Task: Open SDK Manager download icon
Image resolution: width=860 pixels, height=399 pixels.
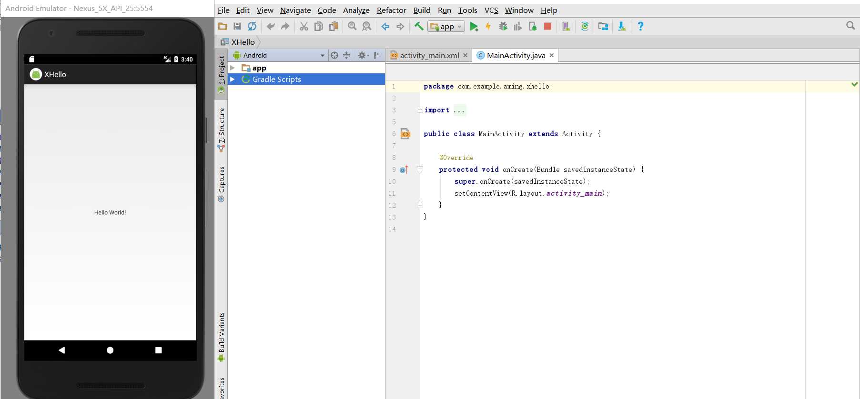Action: click(622, 26)
